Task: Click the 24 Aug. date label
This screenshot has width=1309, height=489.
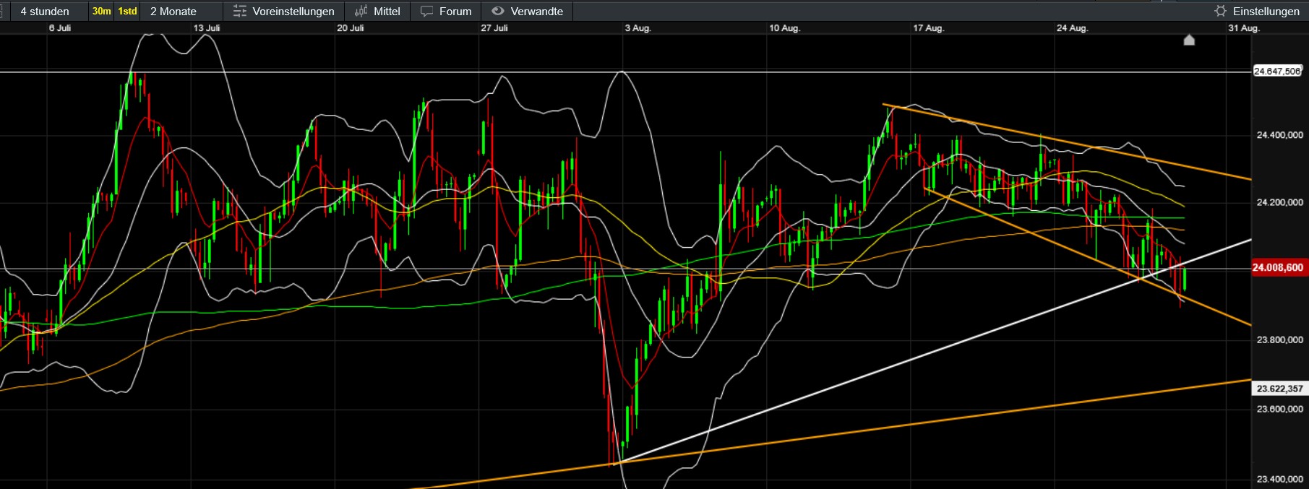Action: 1072,28
